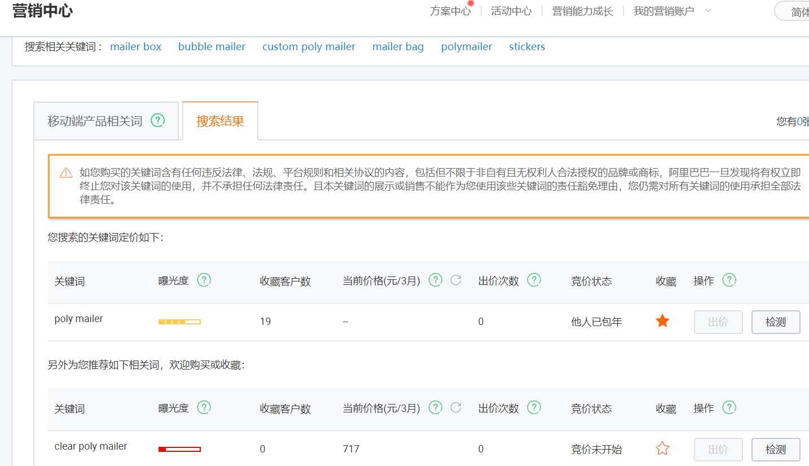This screenshot has width=809, height=466.
Task: Click the 操作 column help icon
Action: (x=731, y=280)
